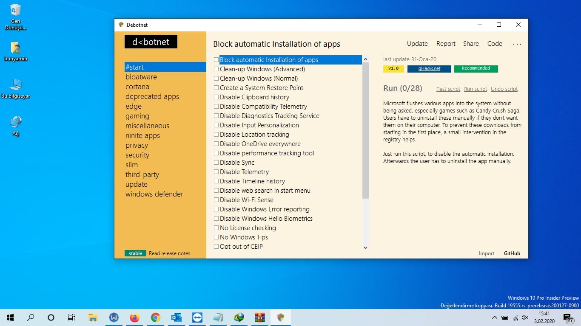
Task: Open Firefox from the taskbar
Action: (x=134, y=318)
